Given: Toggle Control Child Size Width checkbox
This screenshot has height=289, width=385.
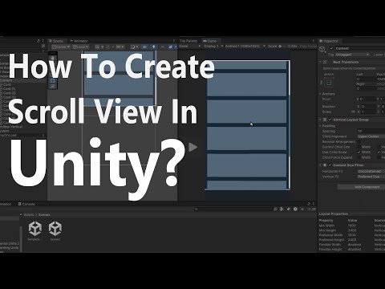Looking at the screenshot, I should click(359, 147).
